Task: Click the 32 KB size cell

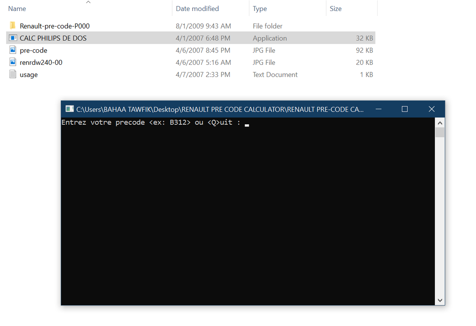Action: pos(364,38)
